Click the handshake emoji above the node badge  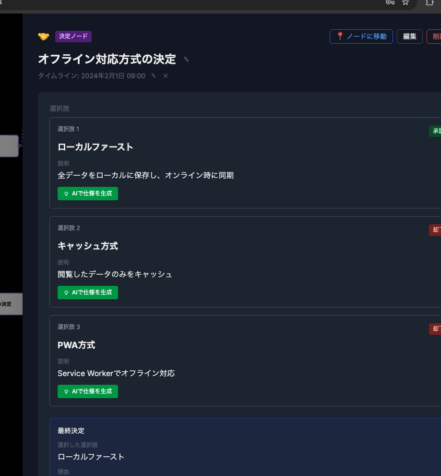click(44, 36)
